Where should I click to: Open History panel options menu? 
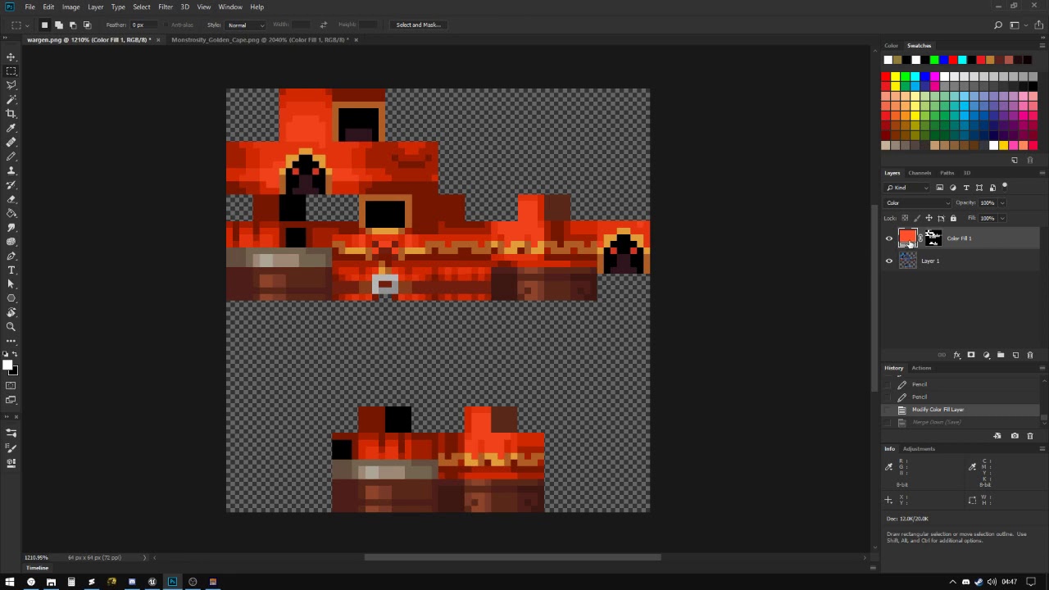click(x=1042, y=368)
